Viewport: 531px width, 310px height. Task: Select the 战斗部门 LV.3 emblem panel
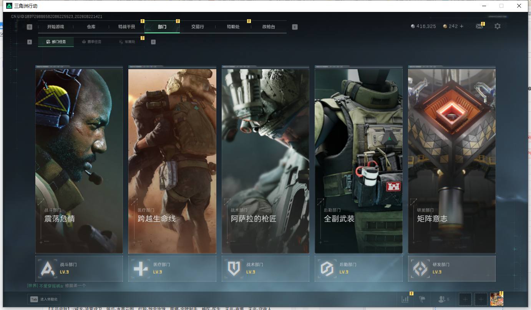79,269
